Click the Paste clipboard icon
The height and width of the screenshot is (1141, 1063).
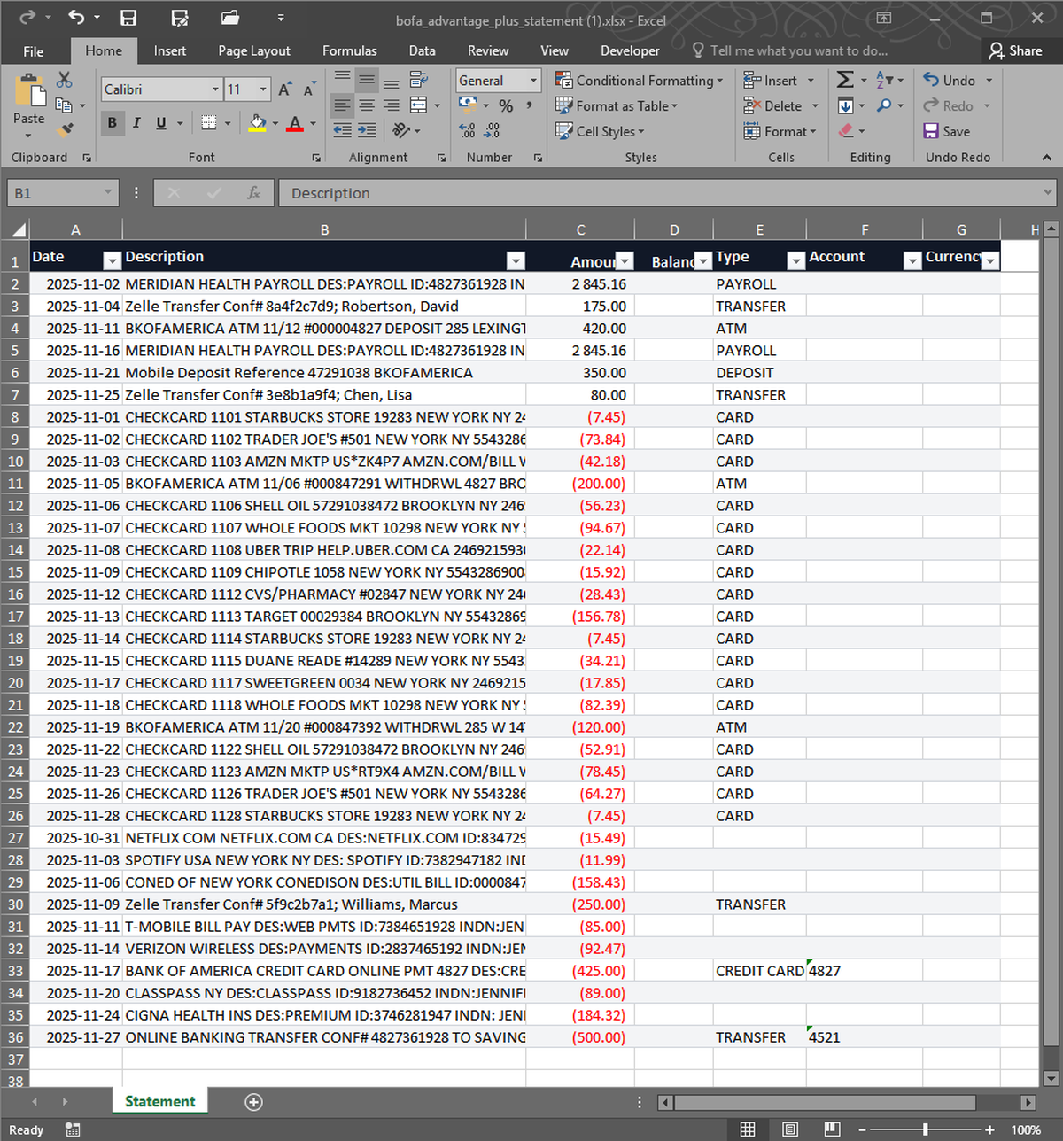click(x=28, y=89)
